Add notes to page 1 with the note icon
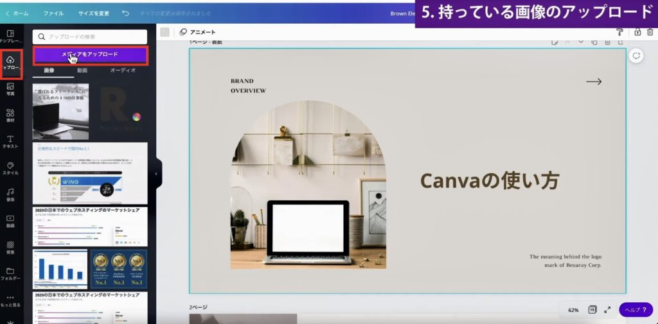 coord(555,42)
